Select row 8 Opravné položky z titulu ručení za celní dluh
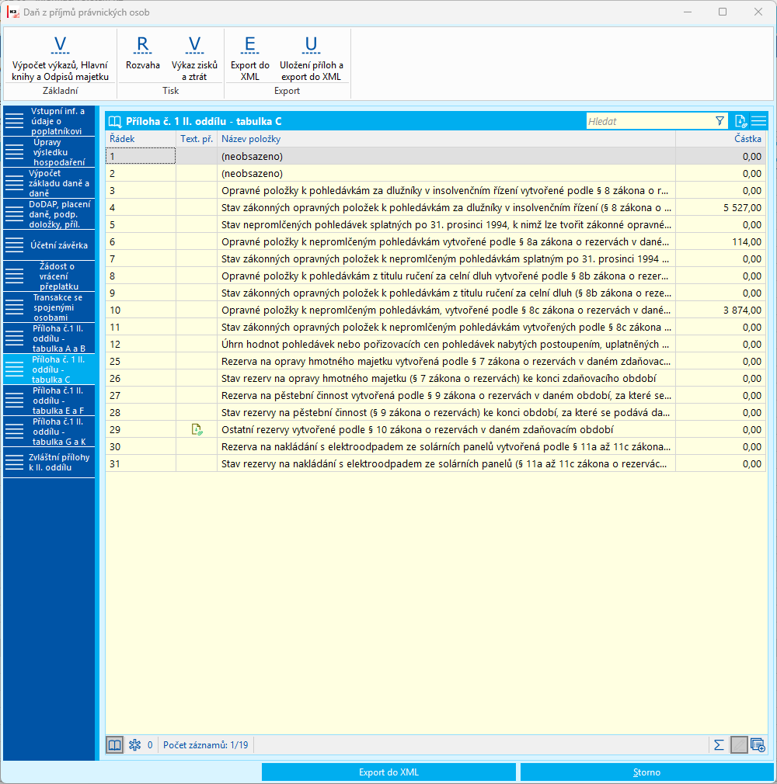 click(436, 276)
